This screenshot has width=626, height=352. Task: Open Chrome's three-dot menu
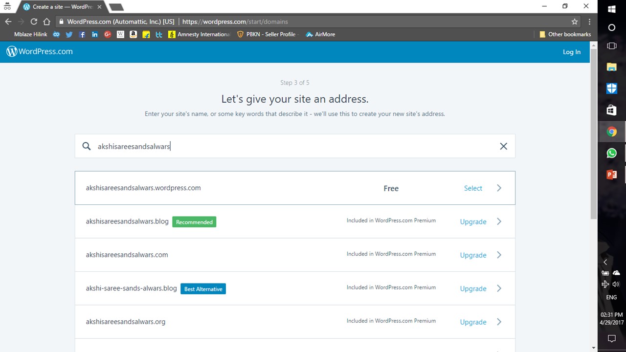pos(589,22)
